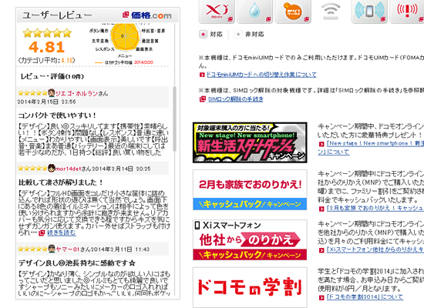This screenshot has width=424, height=308.
Task: Click the water drop waterproof icon
Action: (x=254, y=12)
